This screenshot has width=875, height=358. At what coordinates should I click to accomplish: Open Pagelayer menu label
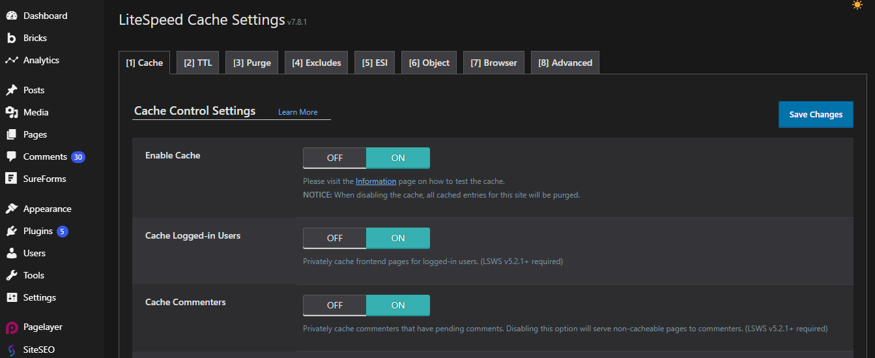pos(43,327)
